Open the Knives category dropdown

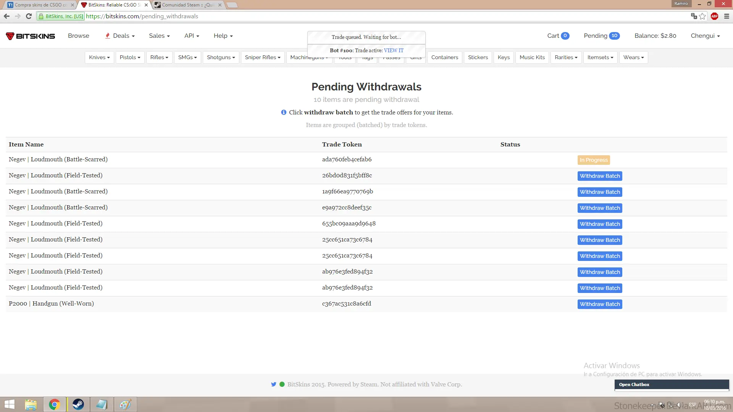(x=99, y=57)
